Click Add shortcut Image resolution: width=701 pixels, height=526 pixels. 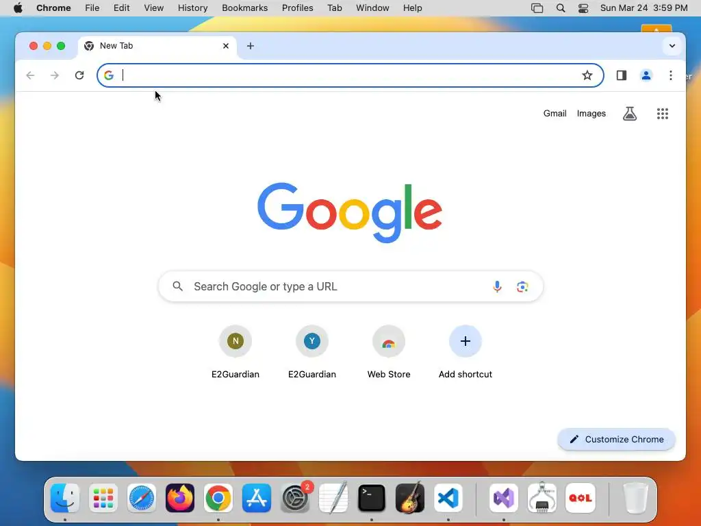466,352
